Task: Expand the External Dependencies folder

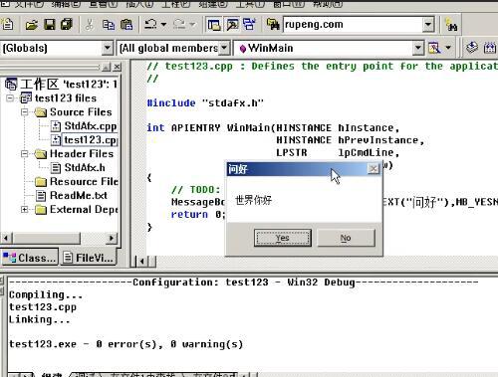Action: click(25, 210)
